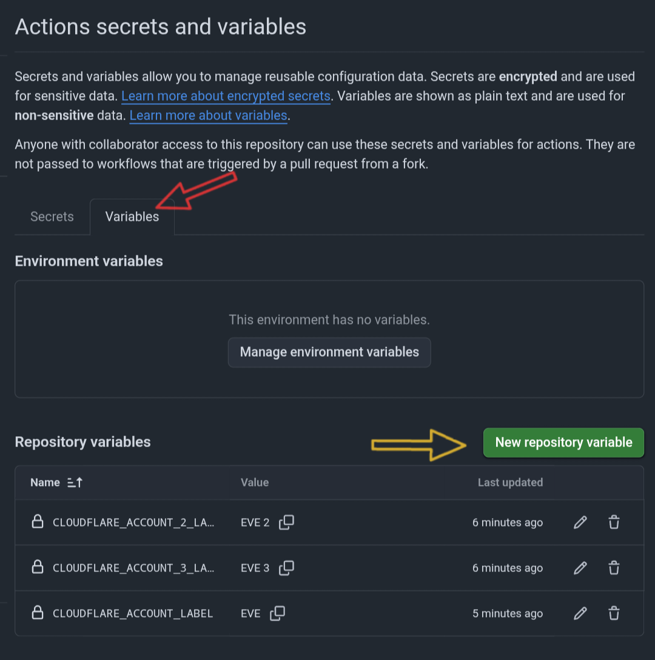Click the Environment variables heading
655x660 pixels.
click(x=89, y=261)
